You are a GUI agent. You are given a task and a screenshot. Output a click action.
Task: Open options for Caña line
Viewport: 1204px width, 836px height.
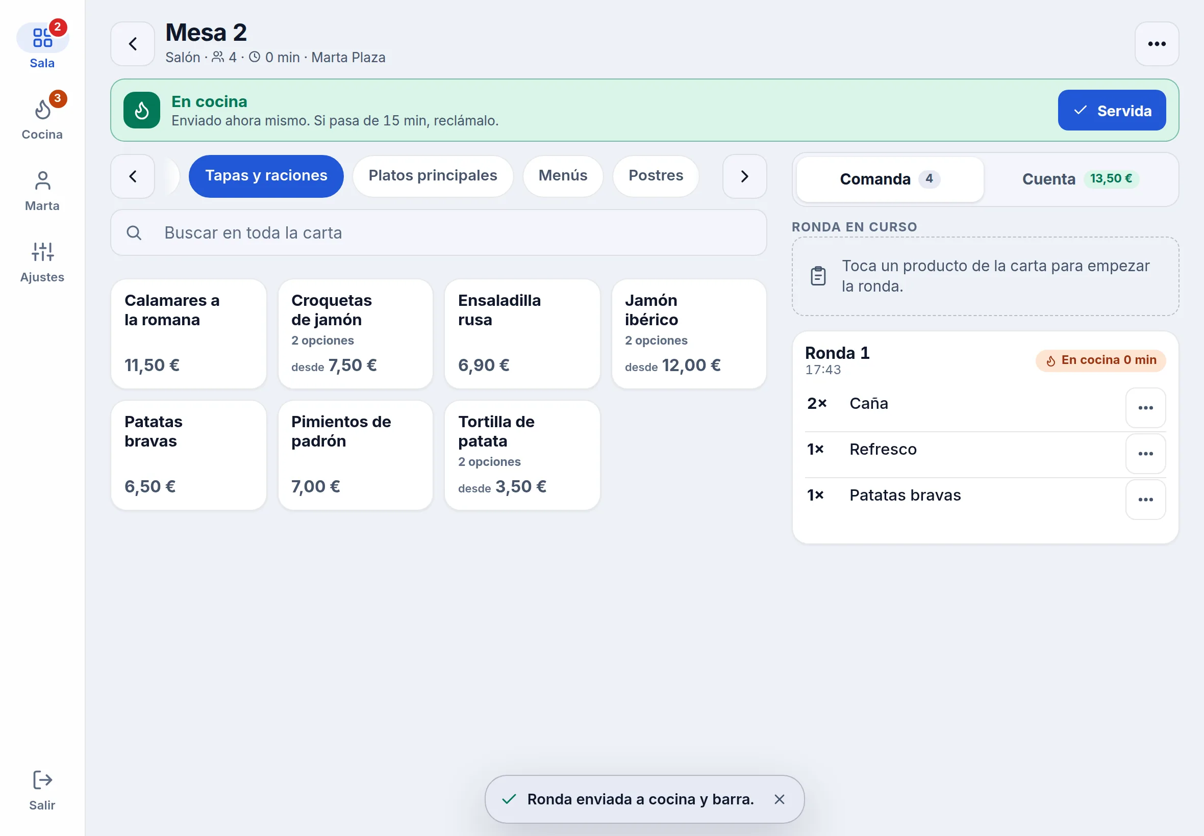point(1145,407)
